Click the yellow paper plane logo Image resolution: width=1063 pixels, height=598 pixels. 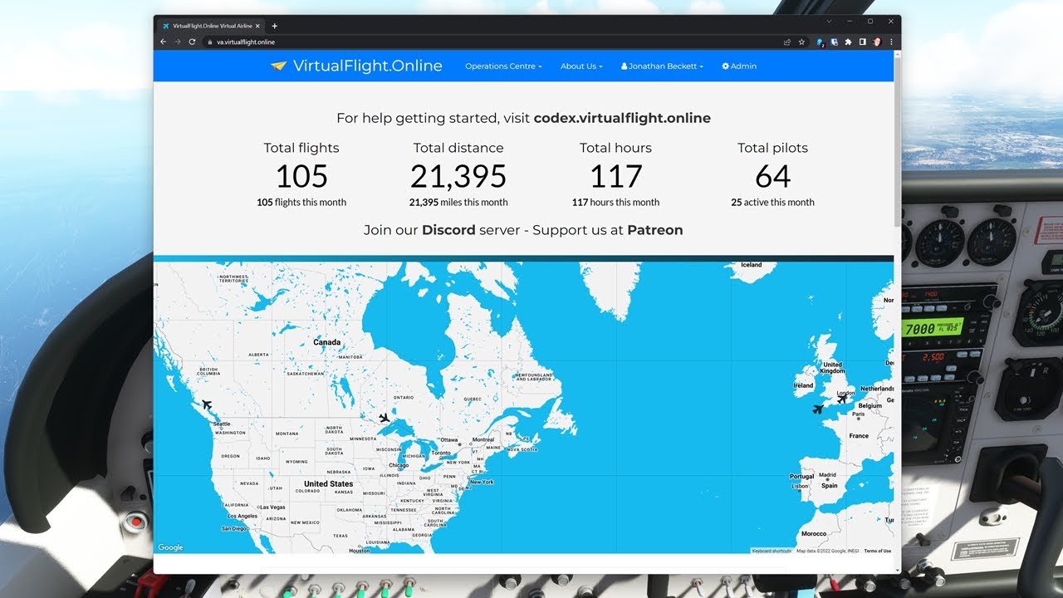278,66
